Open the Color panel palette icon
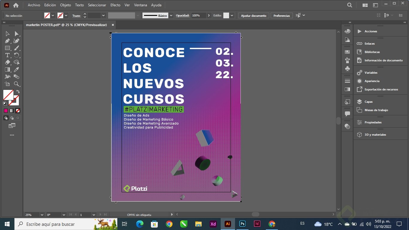The height and width of the screenshot is (230, 409). coord(347,31)
